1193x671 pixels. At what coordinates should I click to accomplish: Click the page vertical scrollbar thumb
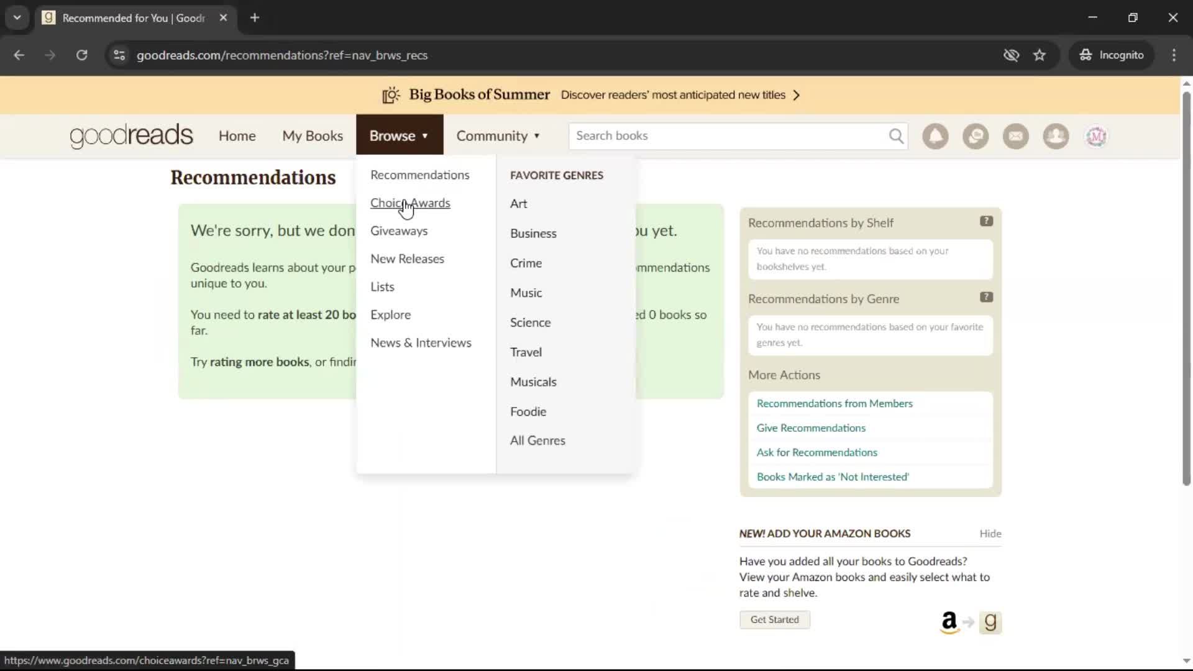(1186, 288)
